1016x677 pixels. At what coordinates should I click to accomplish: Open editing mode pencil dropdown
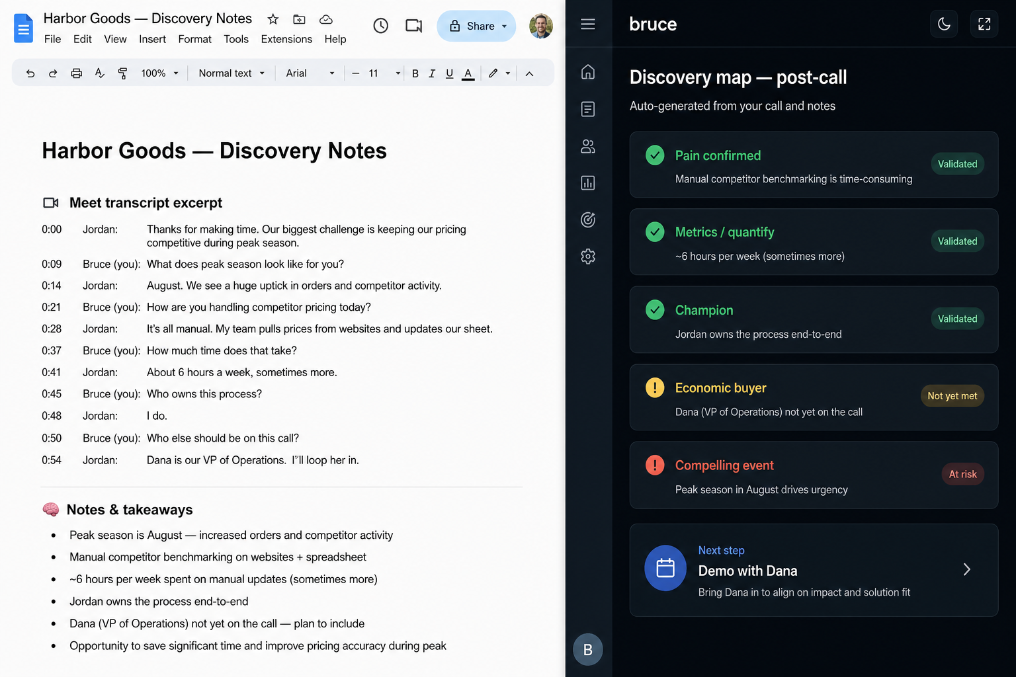pyautogui.click(x=499, y=73)
